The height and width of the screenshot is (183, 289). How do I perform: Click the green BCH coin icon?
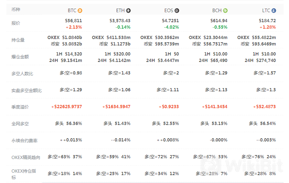point(225,10)
